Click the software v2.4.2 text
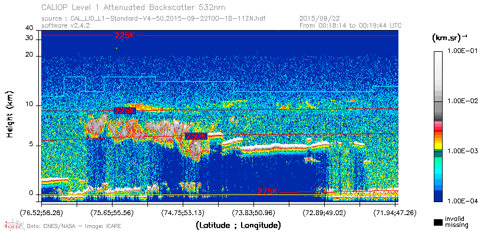The width and height of the screenshot is (478, 231). pos(65,25)
